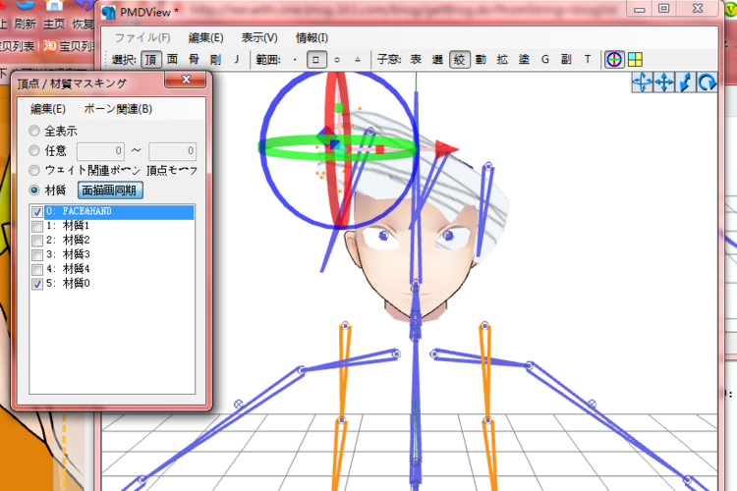Open the T sub-window
This screenshot has width=737, height=491.
pyautogui.click(x=588, y=59)
